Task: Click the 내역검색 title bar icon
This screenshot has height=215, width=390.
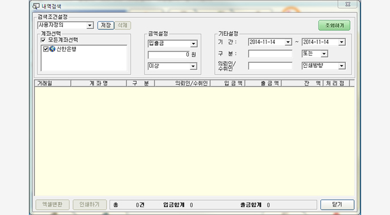Action: point(36,6)
